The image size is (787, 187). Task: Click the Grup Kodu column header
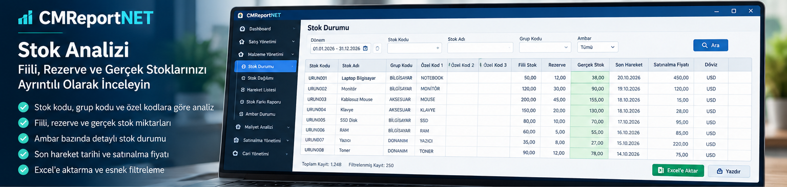pos(401,65)
